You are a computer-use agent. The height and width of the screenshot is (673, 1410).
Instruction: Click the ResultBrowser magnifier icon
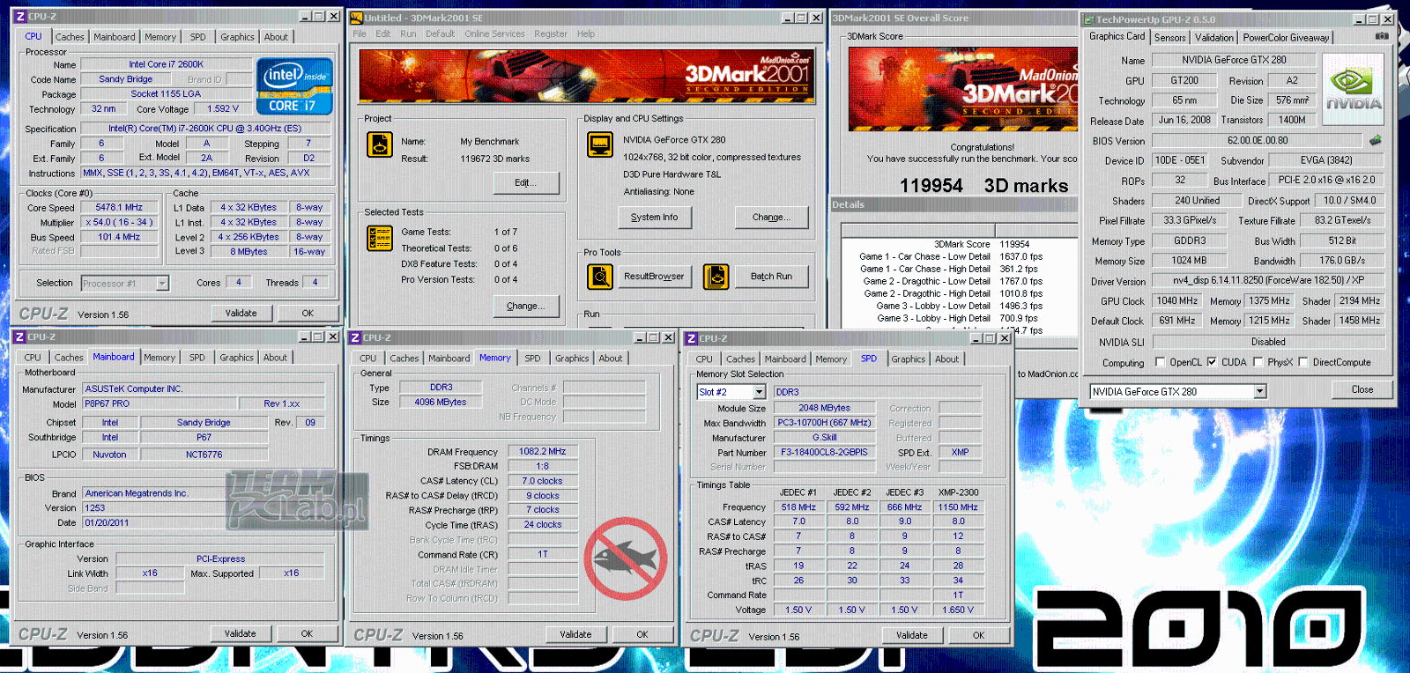600,277
